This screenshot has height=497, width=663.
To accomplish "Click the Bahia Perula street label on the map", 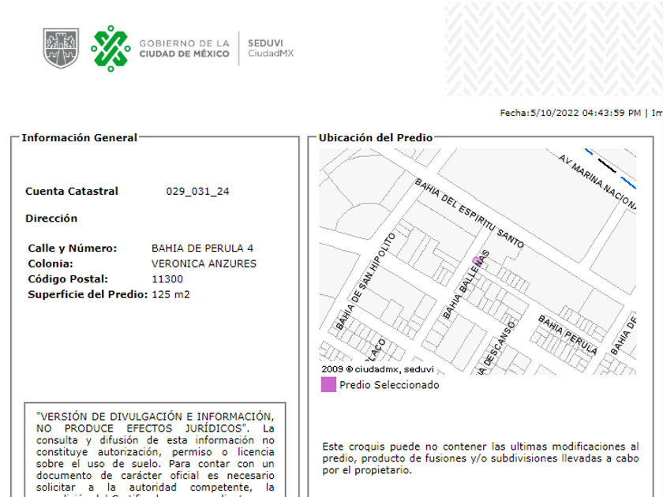I will 567,334.
